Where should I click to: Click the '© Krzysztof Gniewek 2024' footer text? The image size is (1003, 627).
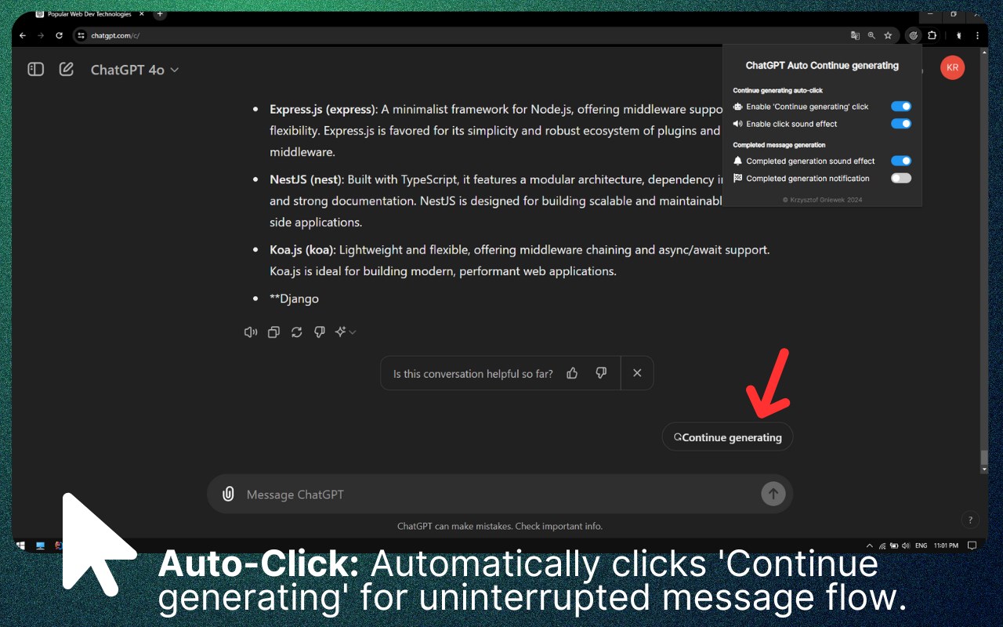click(822, 200)
